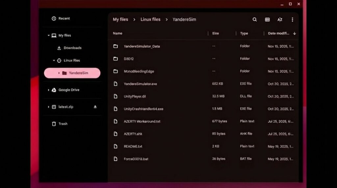
Task: Open the three-dot more menu
Action: pyautogui.click(x=292, y=20)
